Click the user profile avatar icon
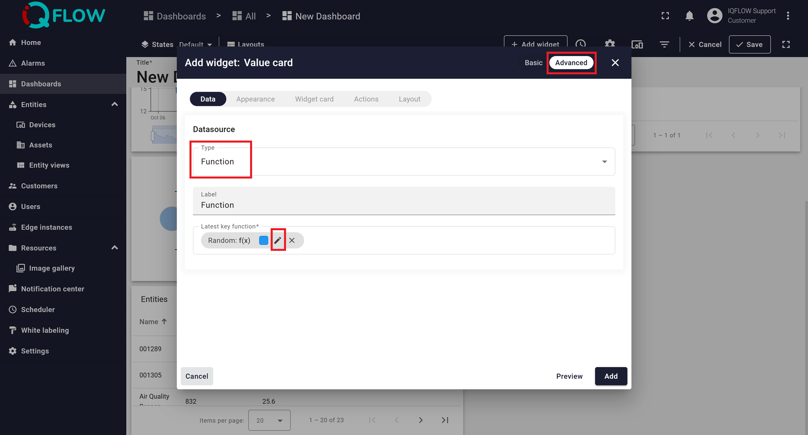Viewport: 808px width, 435px height. pos(714,16)
